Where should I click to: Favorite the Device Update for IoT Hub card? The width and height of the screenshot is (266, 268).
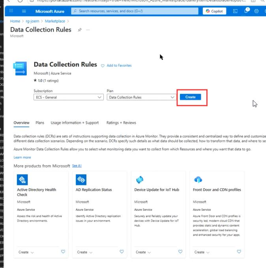click(180, 251)
